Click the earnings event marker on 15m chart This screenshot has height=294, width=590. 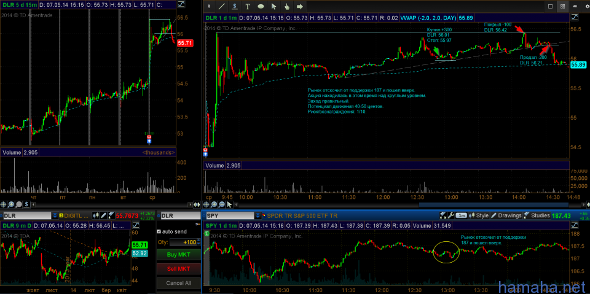tap(149, 138)
